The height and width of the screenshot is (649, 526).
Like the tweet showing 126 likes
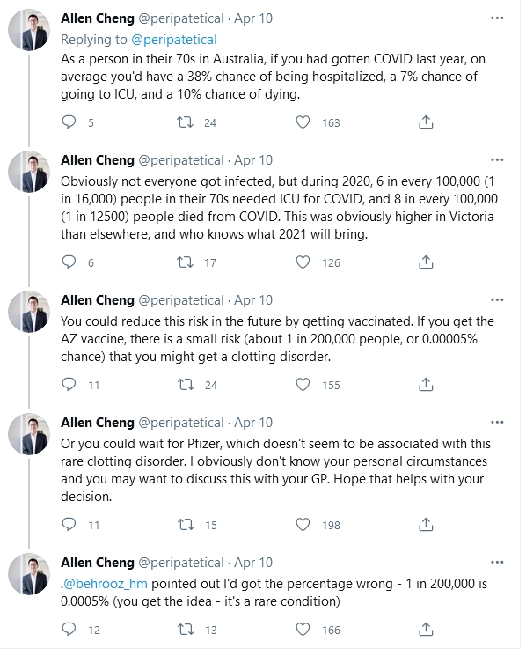(303, 262)
